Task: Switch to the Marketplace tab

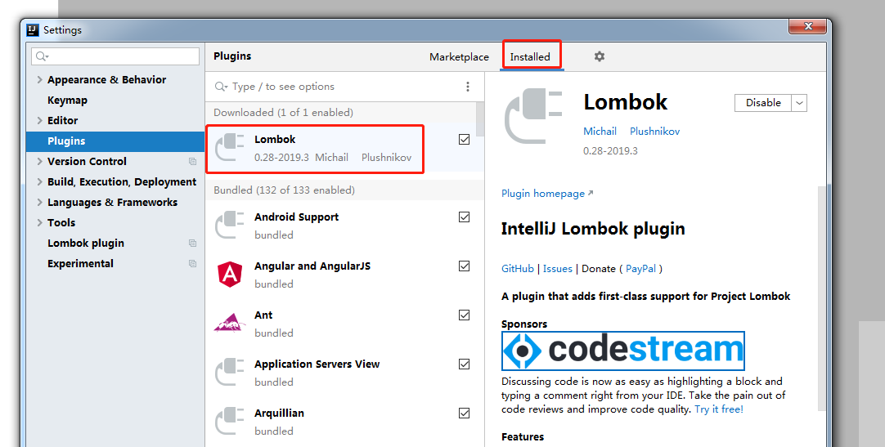Action: tap(459, 57)
